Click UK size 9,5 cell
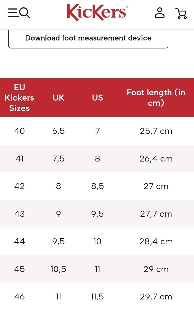 58,241
